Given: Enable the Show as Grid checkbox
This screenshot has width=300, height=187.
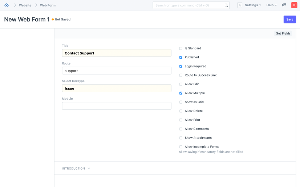Looking at the screenshot, I should [x=181, y=102].
